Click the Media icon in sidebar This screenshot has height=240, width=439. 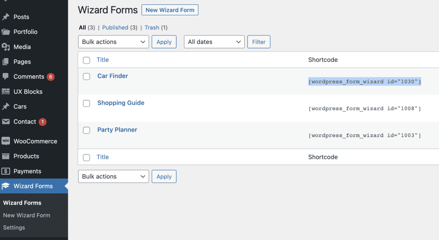click(x=6, y=47)
